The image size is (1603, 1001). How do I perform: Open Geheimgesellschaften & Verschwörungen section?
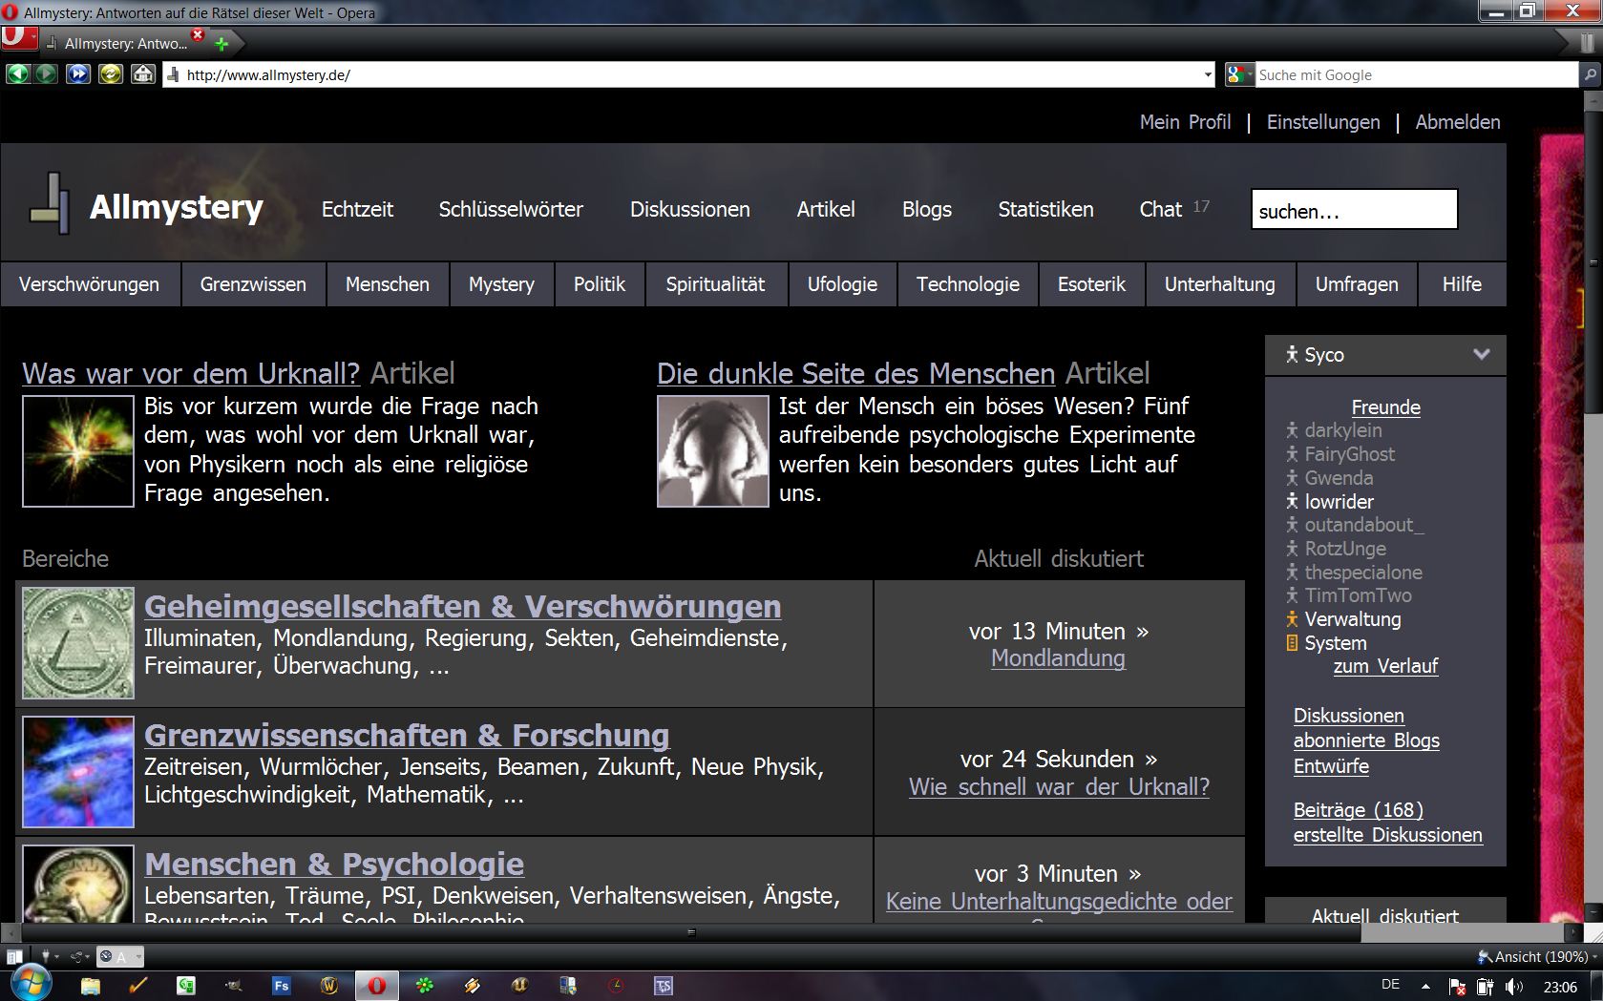pyautogui.click(x=462, y=606)
